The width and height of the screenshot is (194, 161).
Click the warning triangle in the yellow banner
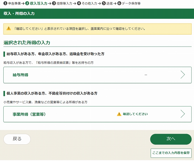pyautogui.click(x=8, y=29)
